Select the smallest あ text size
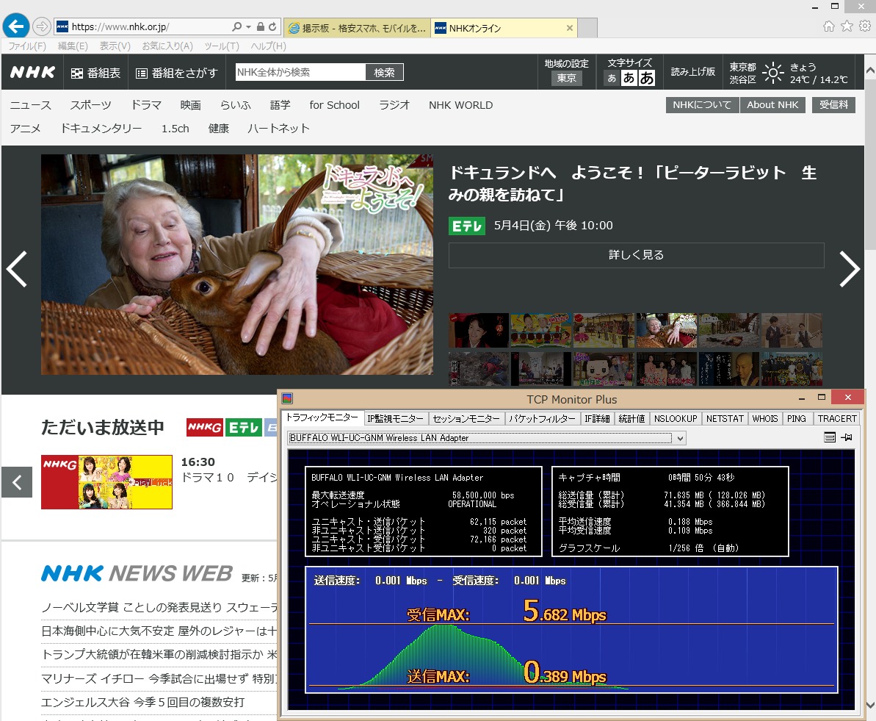 click(611, 79)
